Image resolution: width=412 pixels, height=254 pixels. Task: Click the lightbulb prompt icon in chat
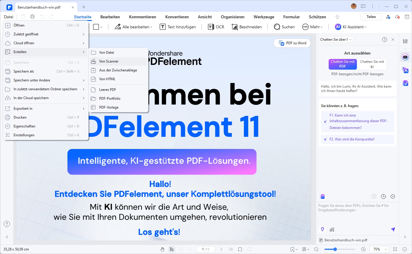click(x=322, y=230)
